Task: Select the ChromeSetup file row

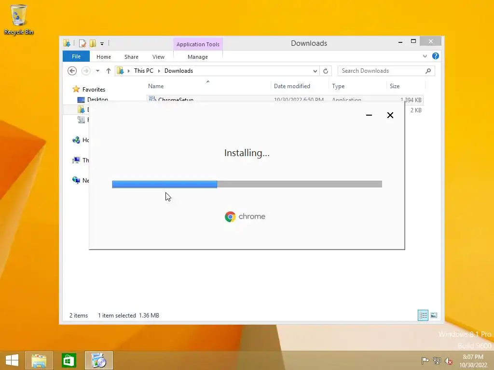Action: coord(285,99)
